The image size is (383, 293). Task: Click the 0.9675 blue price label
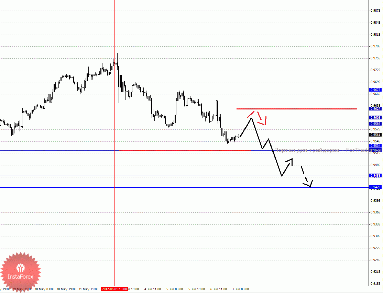pos(375,90)
